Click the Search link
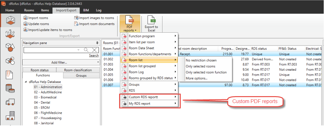The width and height of the screenshot is (325, 126). [94, 56]
